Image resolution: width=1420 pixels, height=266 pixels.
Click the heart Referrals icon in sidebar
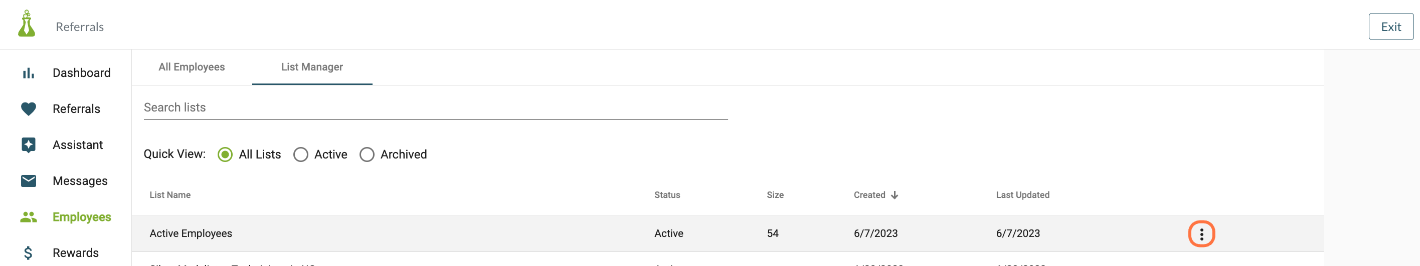(x=28, y=109)
